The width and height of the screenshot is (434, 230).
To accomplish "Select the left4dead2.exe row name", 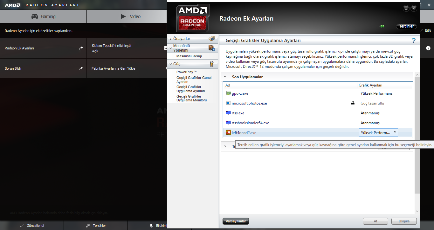I will [x=244, y=133].
